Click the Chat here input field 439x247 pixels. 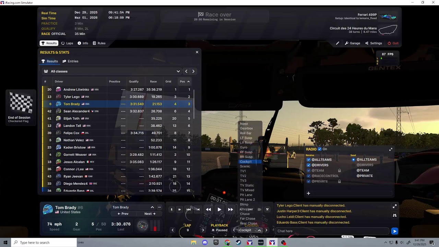(x=332, y=231)
